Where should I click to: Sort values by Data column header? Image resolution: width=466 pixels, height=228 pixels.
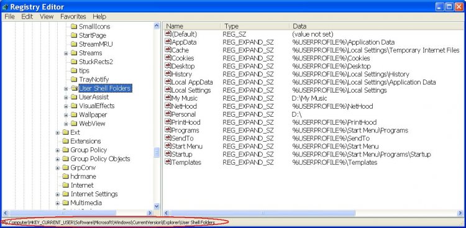(x=376, y=26)
